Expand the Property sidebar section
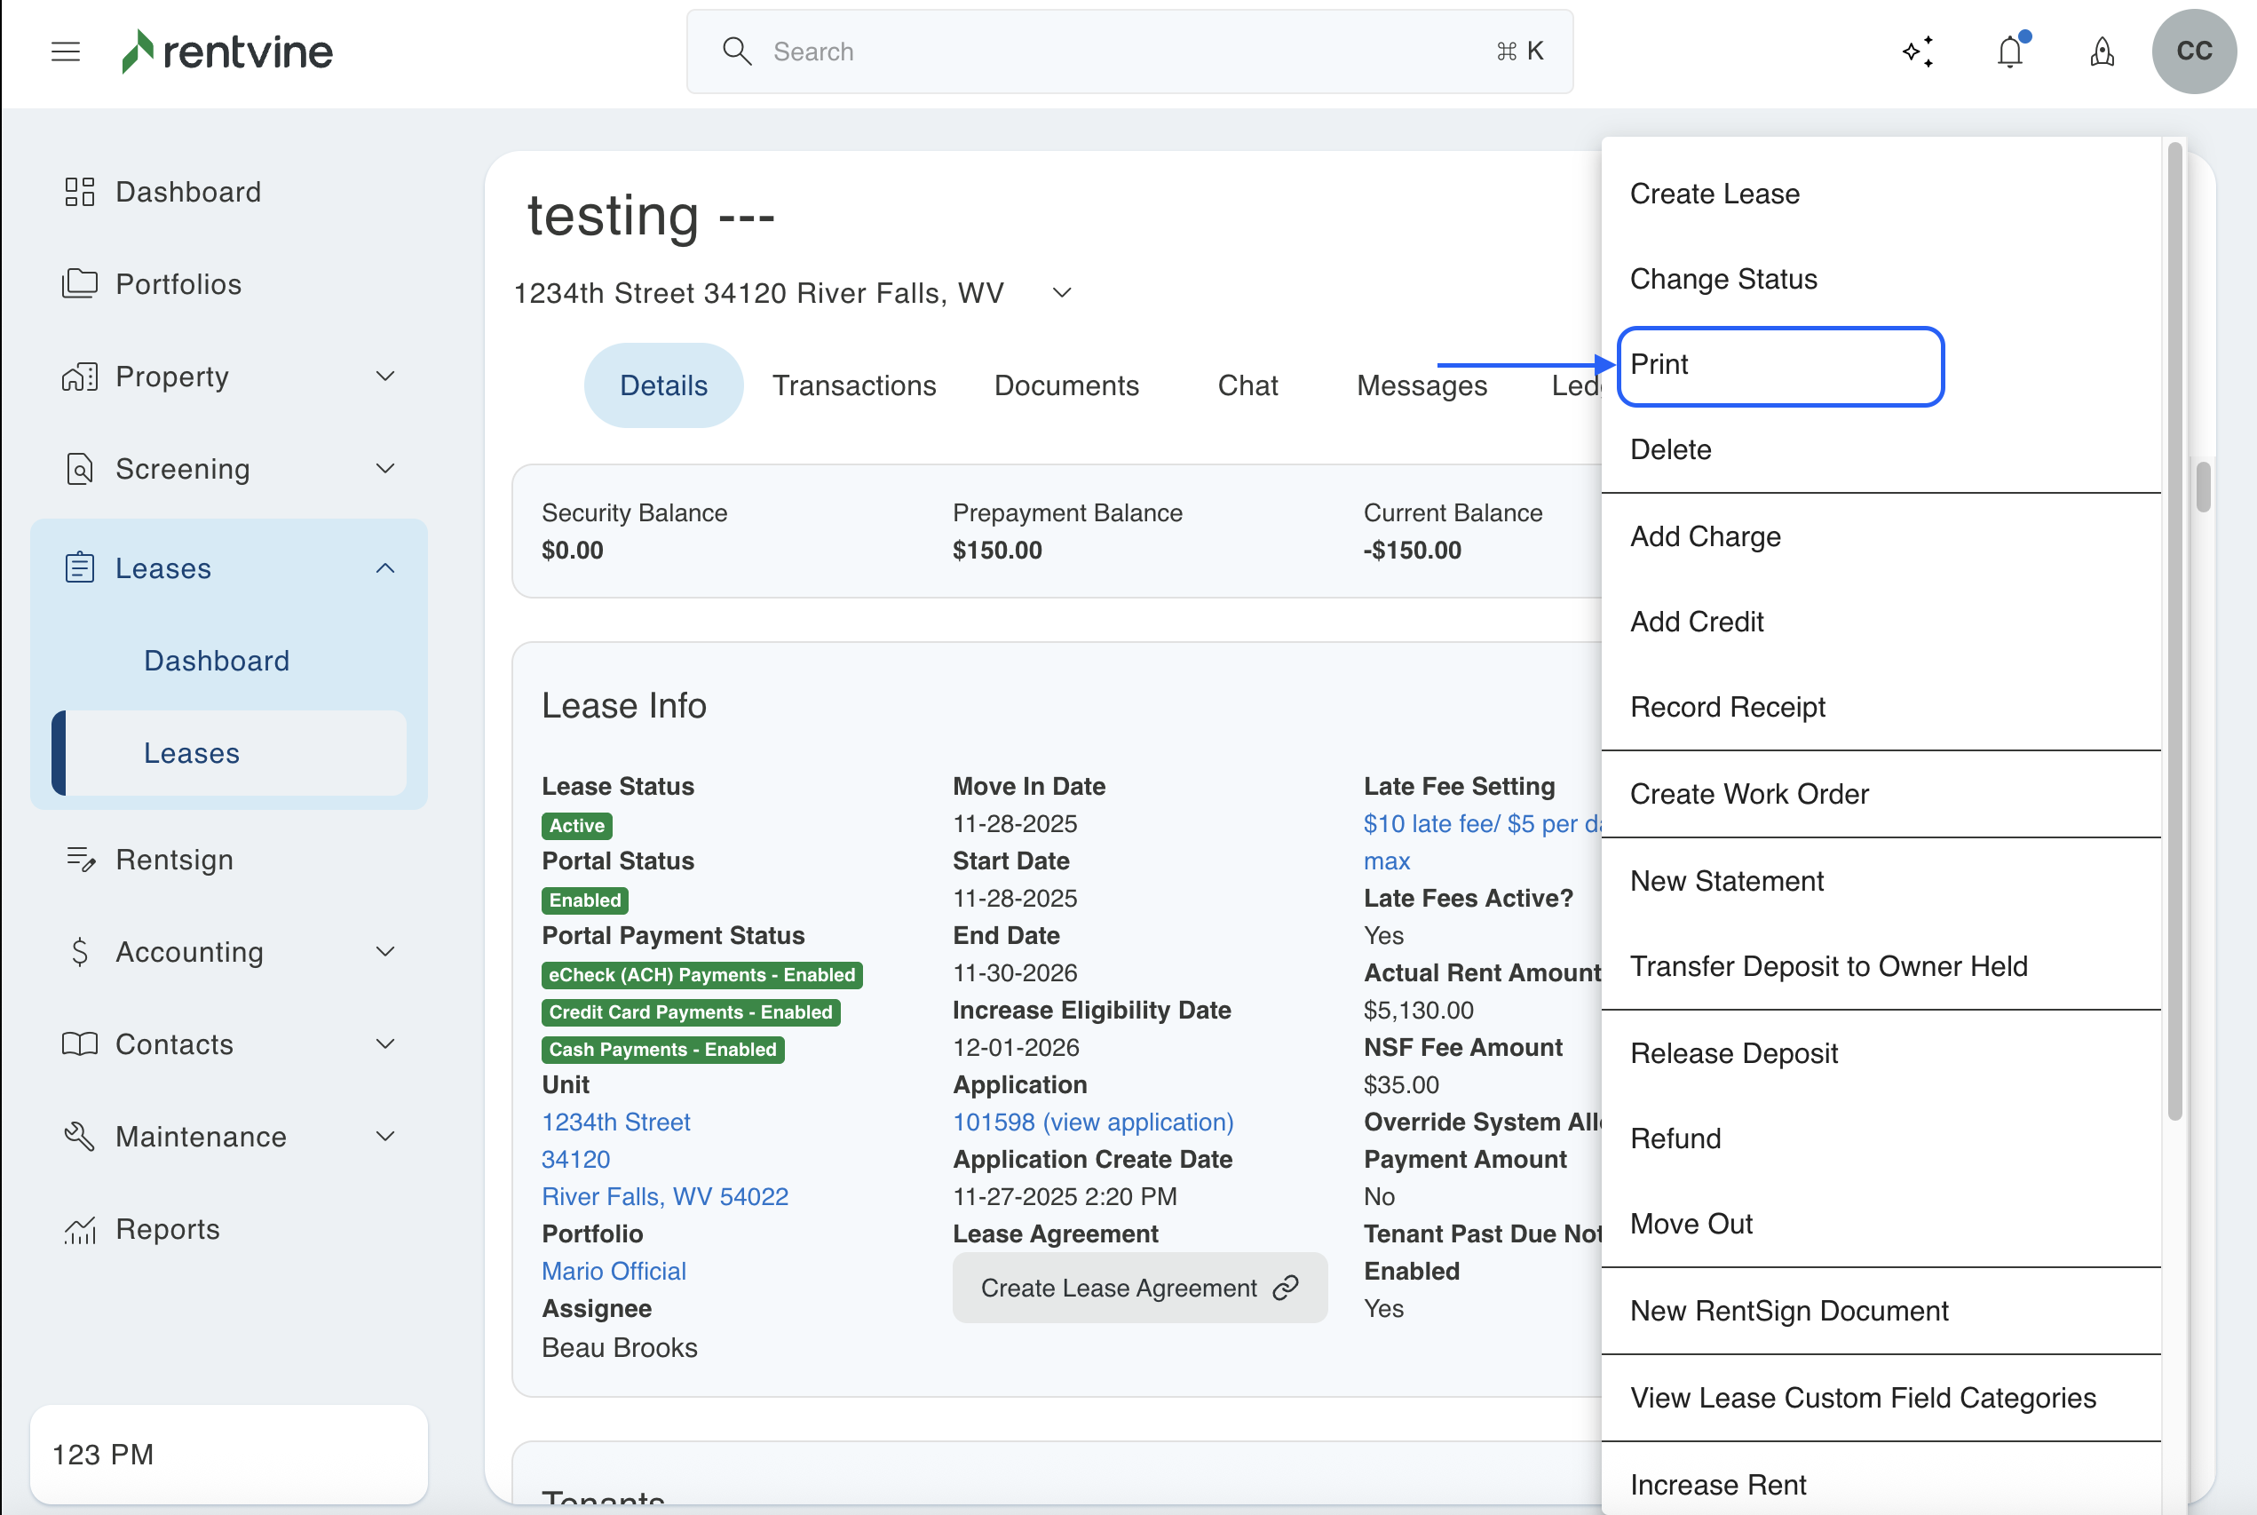2257x1515 pixels. click(x=384, y=376)
